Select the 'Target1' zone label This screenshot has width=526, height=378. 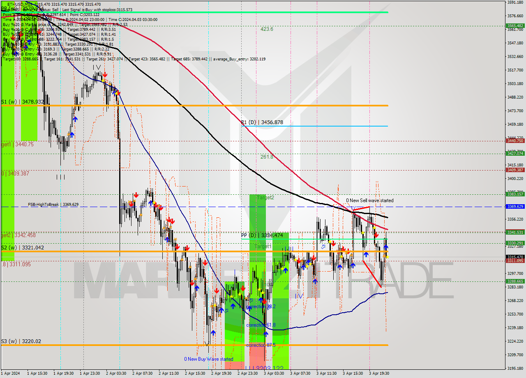[263, 247]
